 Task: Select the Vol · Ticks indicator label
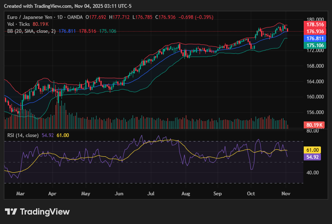click(18, 24)
